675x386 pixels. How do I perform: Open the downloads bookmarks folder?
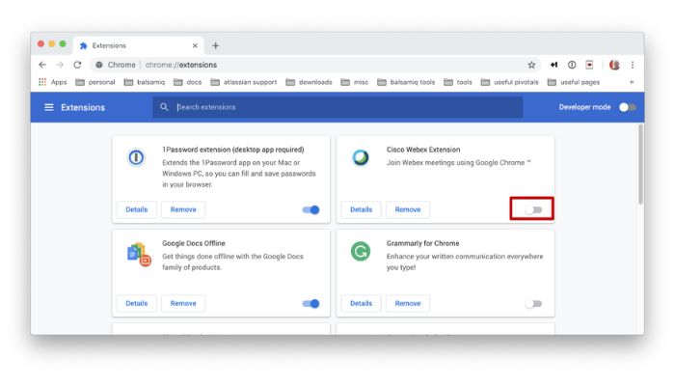tap(310, 82)
